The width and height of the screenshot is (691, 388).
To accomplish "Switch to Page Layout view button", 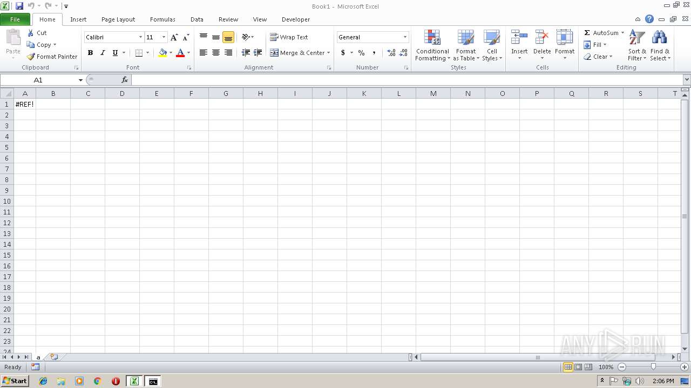I will (x=578, y=367).
